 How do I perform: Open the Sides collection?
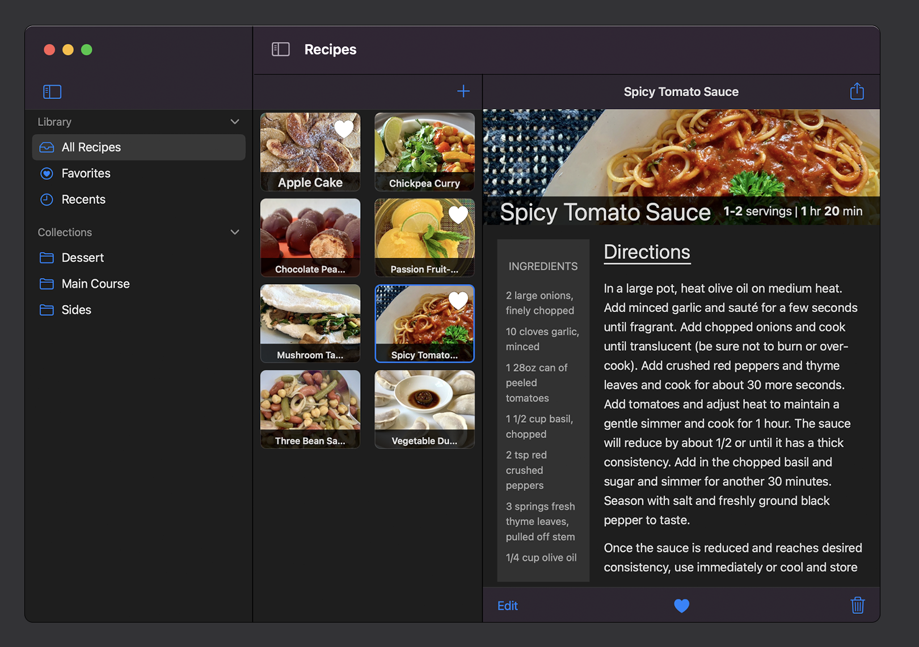pyautogui.click(x=139, y=310)
